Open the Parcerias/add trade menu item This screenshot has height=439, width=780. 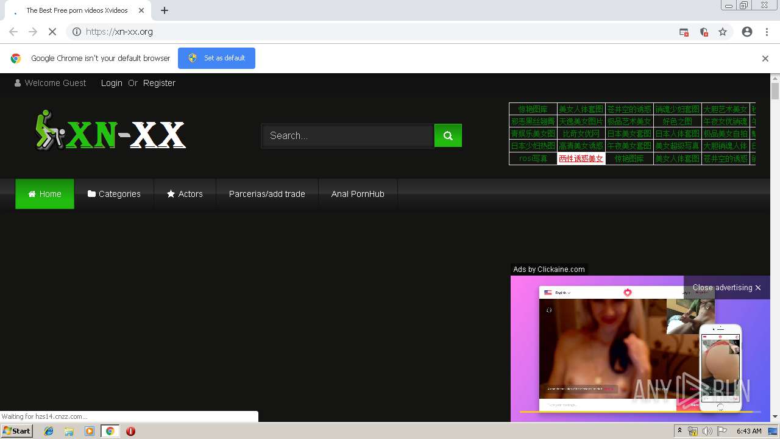coord(267,194)
